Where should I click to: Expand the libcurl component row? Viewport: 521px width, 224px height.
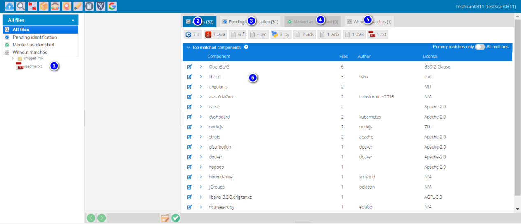pos(201,77)
